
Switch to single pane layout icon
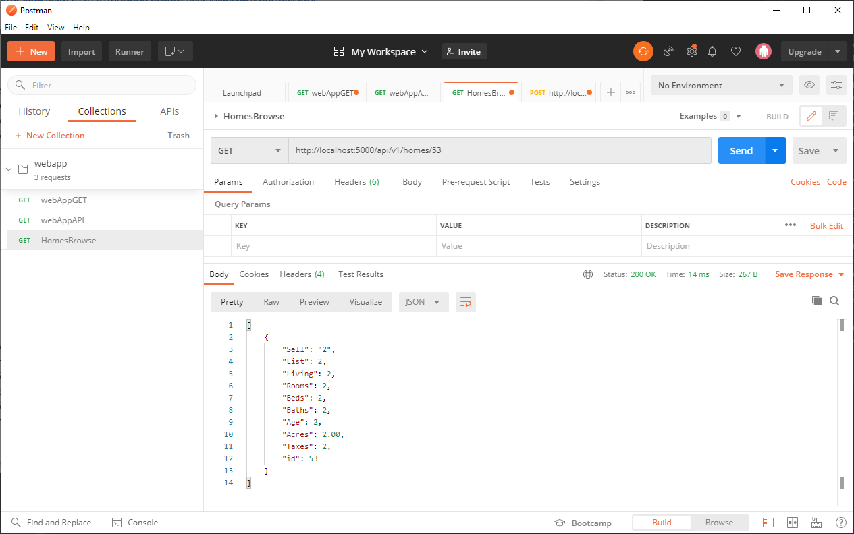coord(768,523)
